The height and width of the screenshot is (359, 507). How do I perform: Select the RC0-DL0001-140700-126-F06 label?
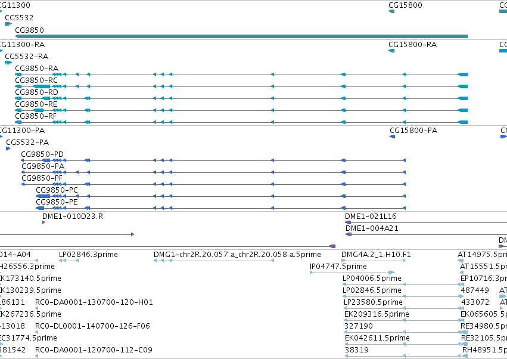[x=92, y=326]
